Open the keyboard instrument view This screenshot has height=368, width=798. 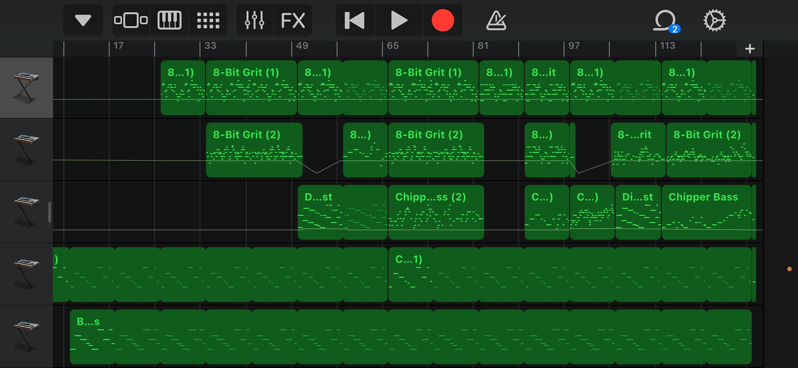(170, 20)
